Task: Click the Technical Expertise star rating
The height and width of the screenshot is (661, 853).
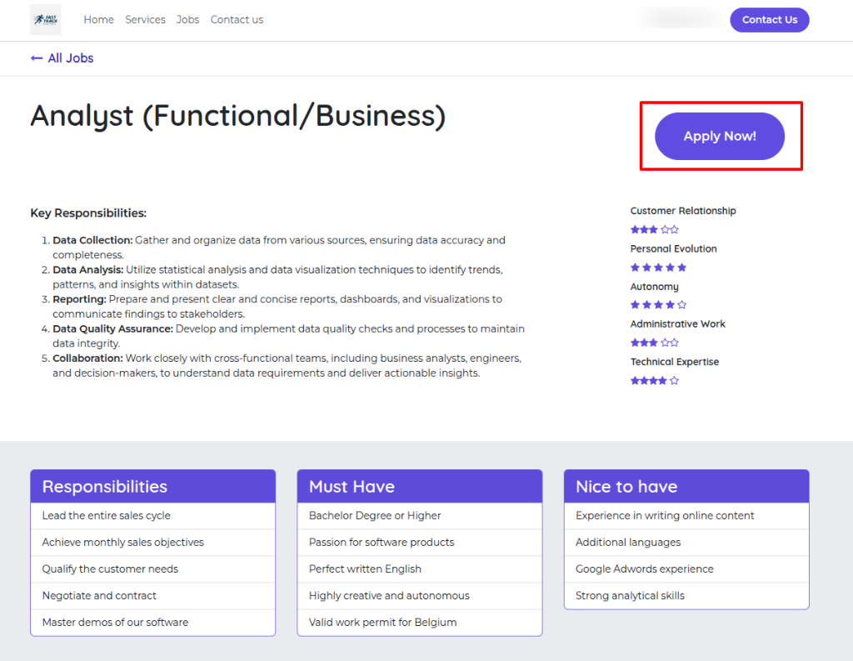Action: point(654,381)
